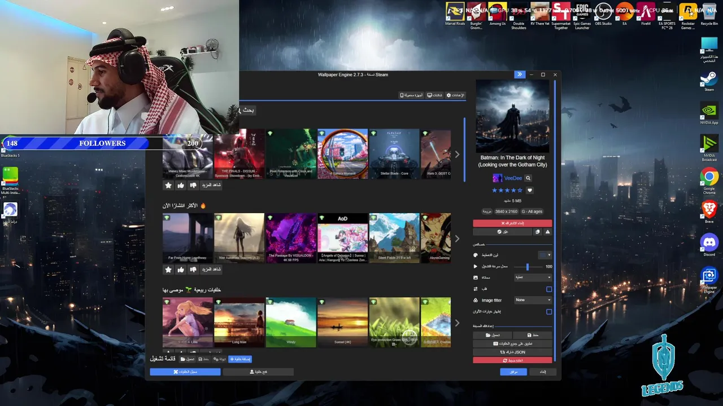
Task: Click the star icon under the trending row
Action: [168, 270]
